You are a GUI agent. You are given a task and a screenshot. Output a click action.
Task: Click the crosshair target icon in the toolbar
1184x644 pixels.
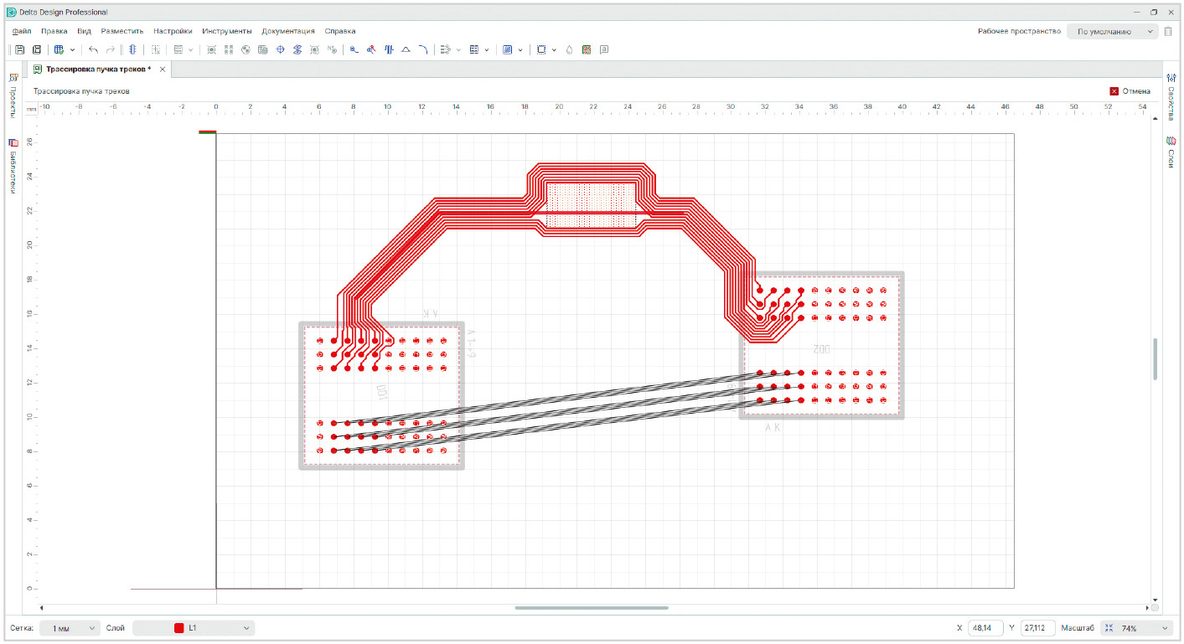tap(281, 50)
